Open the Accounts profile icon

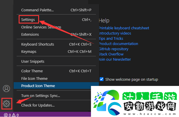click(x=6, y=89)
